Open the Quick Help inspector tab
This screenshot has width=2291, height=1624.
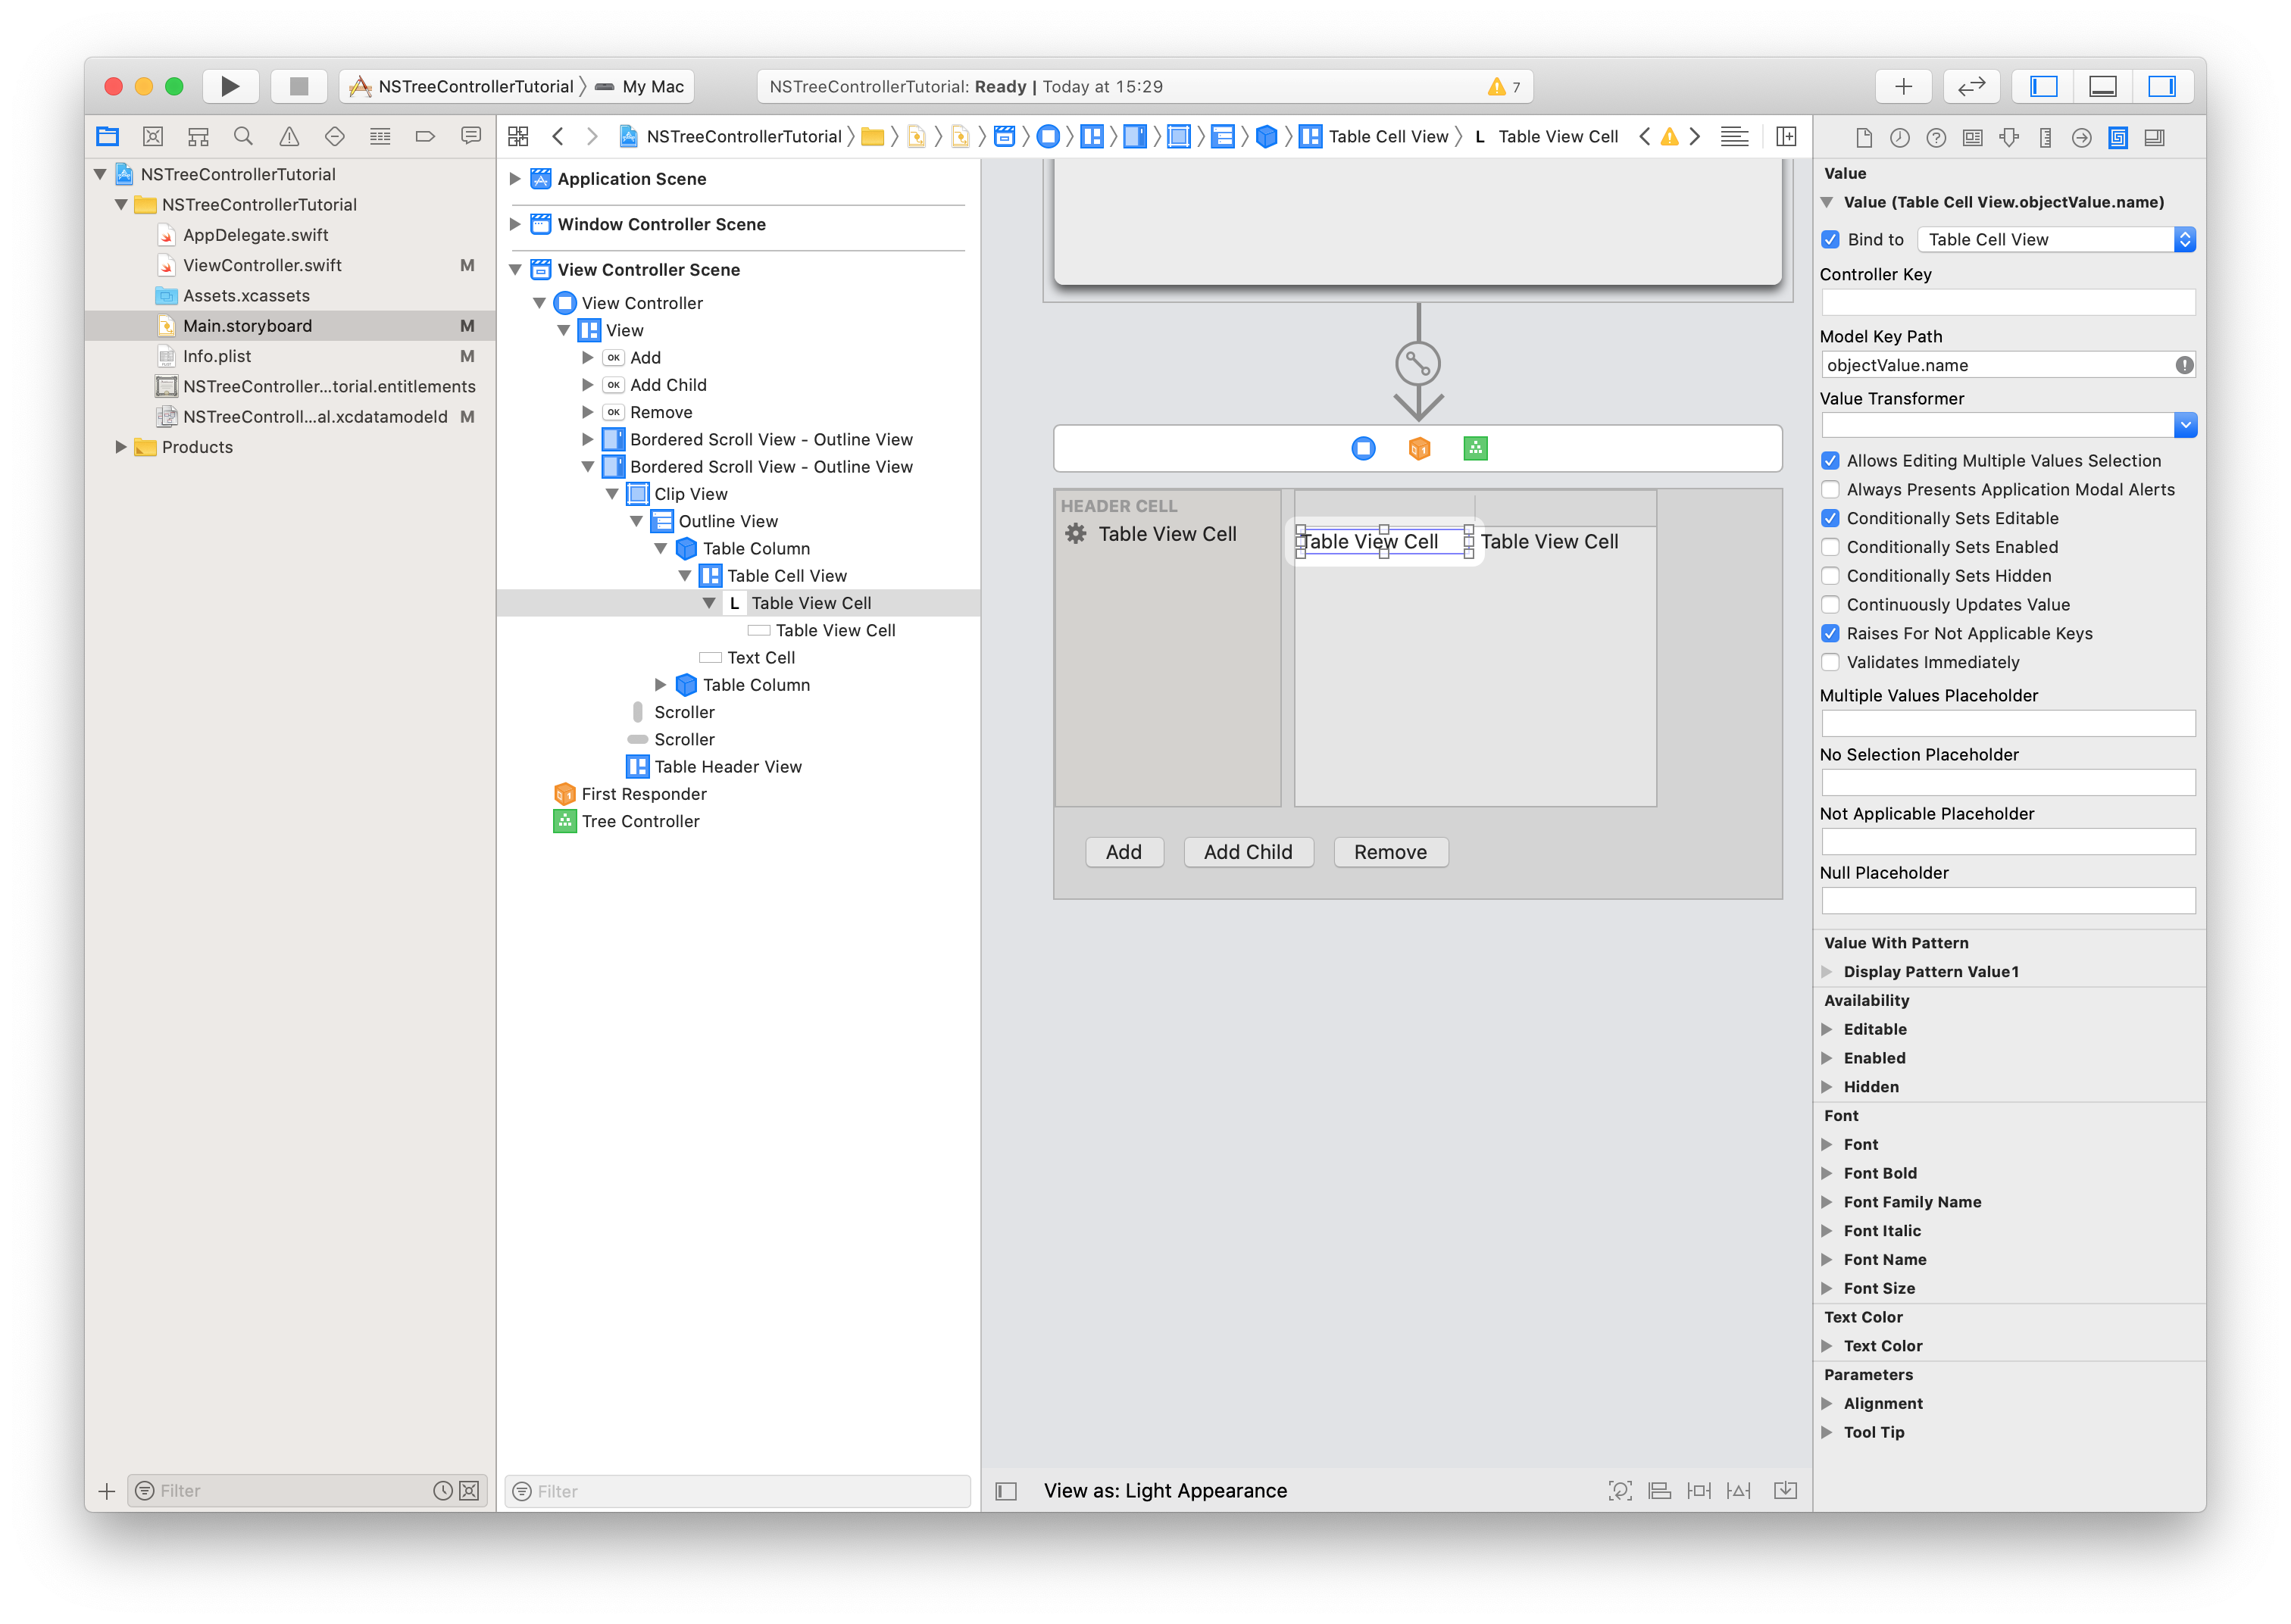tap(1936, 137)
